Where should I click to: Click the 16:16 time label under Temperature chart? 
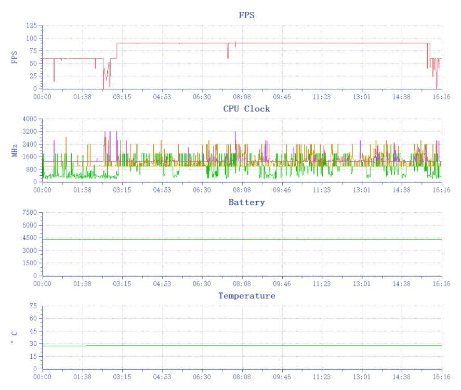coord(441,378)
